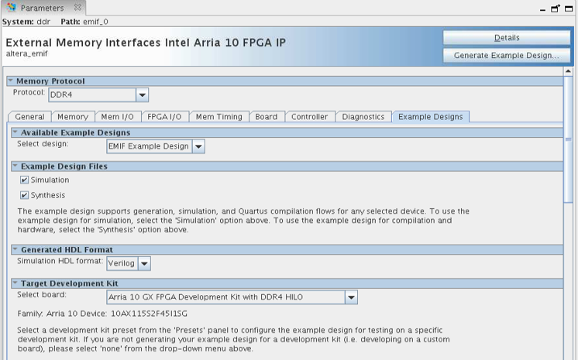
Task: Collapse the Available Example Designs section
Action: [x=15, y=132]
